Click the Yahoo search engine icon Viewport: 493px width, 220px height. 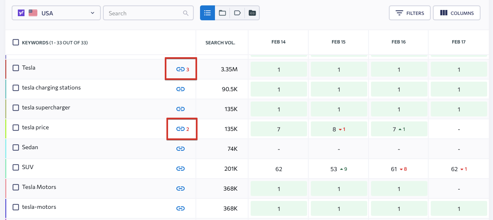22,13
